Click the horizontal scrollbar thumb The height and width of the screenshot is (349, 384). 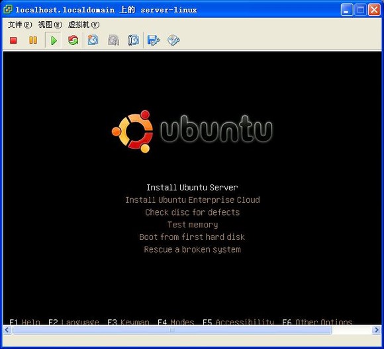[172, 330]
